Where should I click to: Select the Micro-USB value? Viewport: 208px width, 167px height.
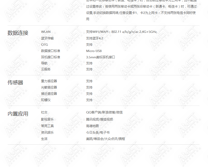[x=94, y=51]
